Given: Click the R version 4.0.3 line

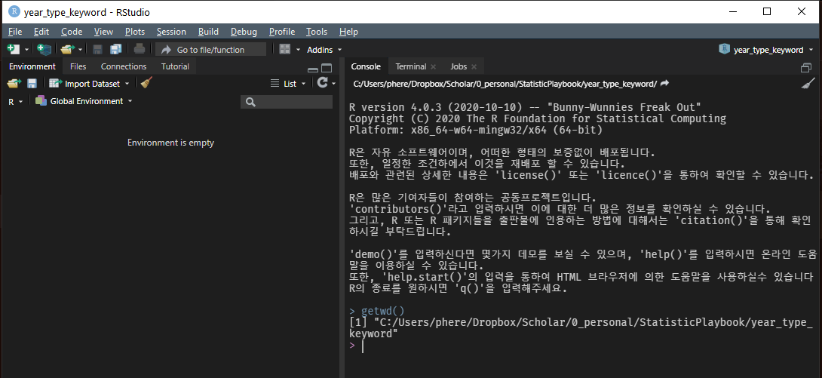Looking at the screenshot, I should click(526, 107).
